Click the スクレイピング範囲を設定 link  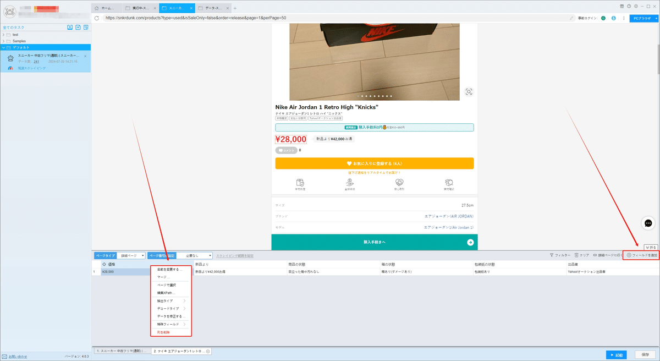[x=235, y=255]
